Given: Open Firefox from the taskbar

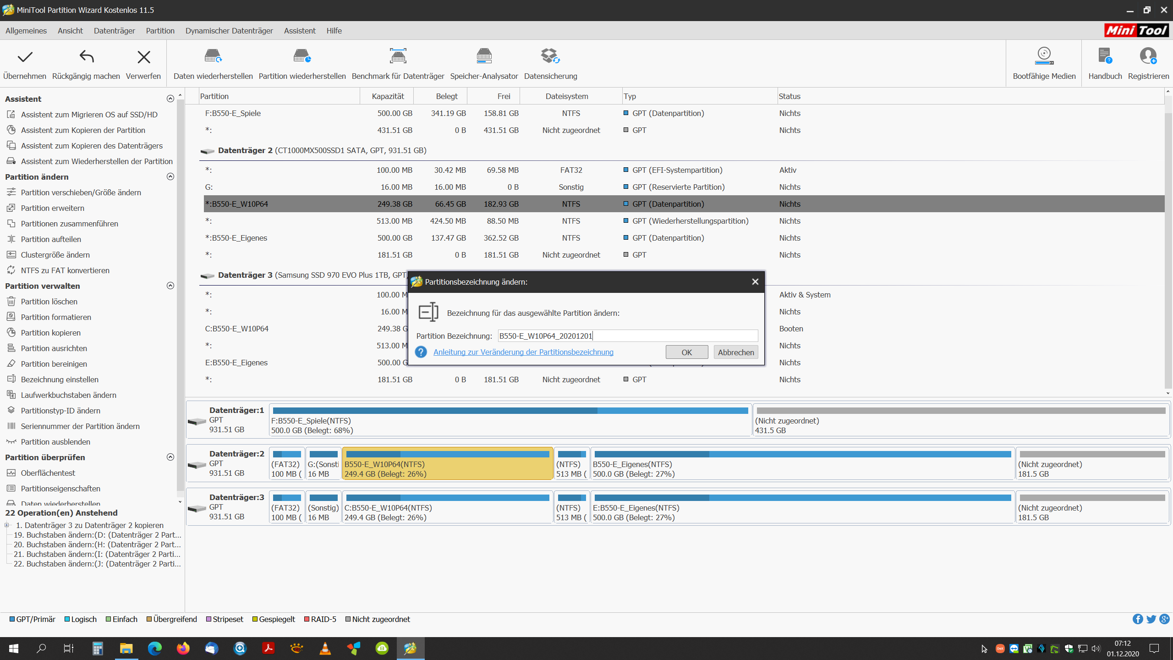Looking at the screenshot, I should (x=183, y=648).
